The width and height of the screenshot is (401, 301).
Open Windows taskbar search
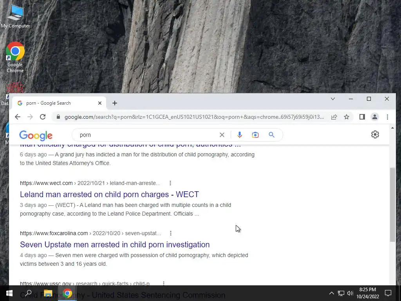point(28,293)
